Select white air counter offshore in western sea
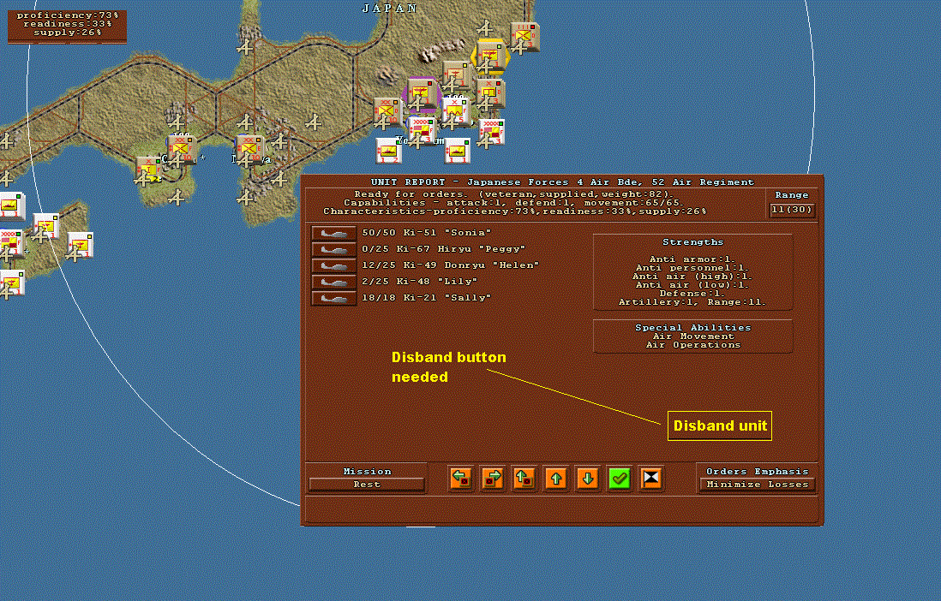The image size is (941, 601). point(81,245)
